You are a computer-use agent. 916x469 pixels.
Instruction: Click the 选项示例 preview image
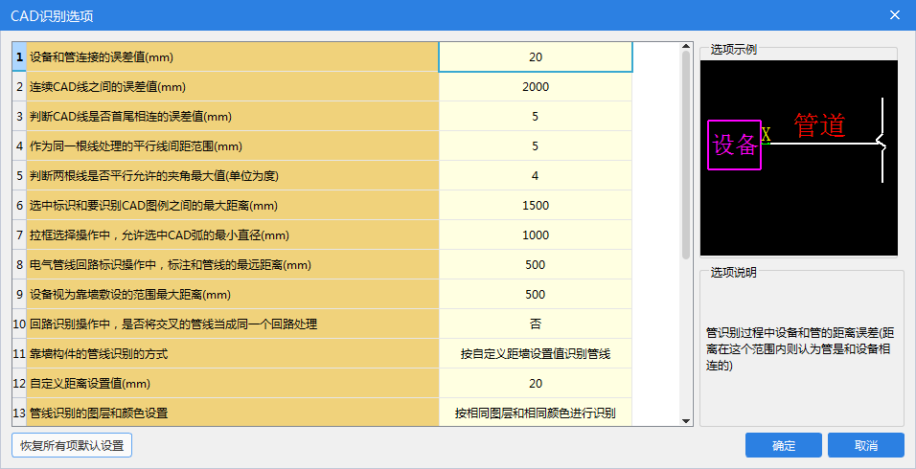[798, 158]
